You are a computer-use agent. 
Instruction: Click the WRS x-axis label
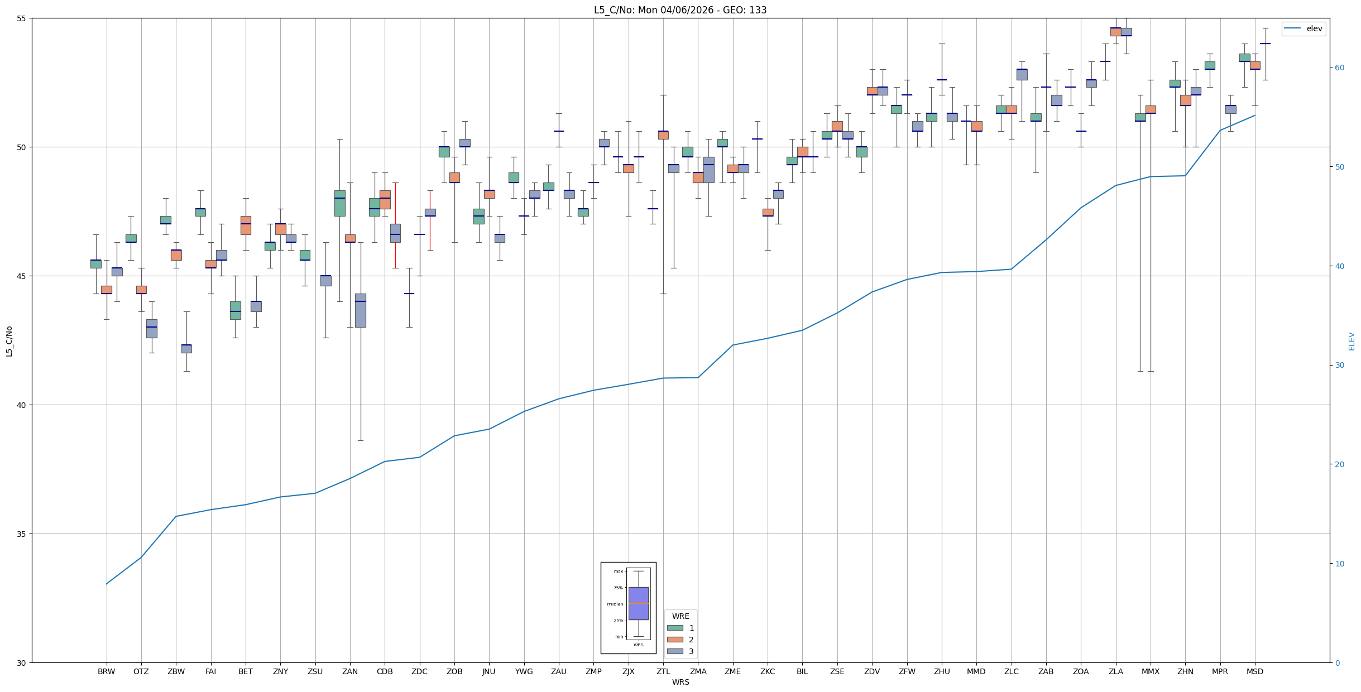pyautogui.click(x=680, y=682)
